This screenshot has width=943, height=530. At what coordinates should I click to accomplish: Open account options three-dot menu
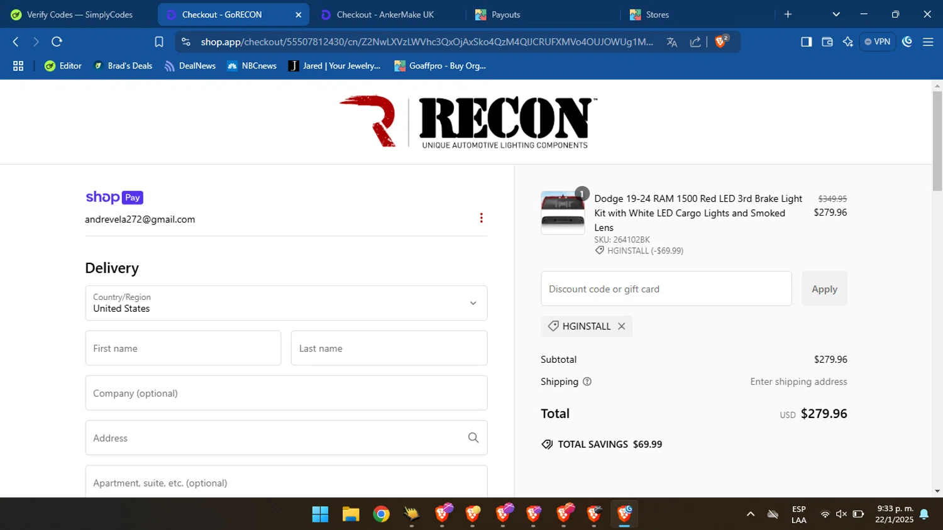point(481,218)
